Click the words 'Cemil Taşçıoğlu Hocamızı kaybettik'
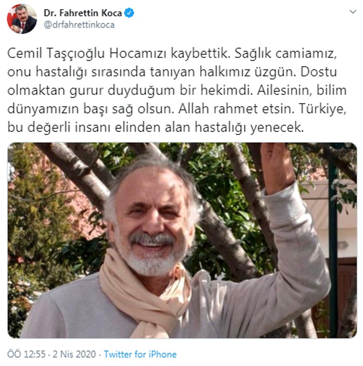 (x=119, y=54)
